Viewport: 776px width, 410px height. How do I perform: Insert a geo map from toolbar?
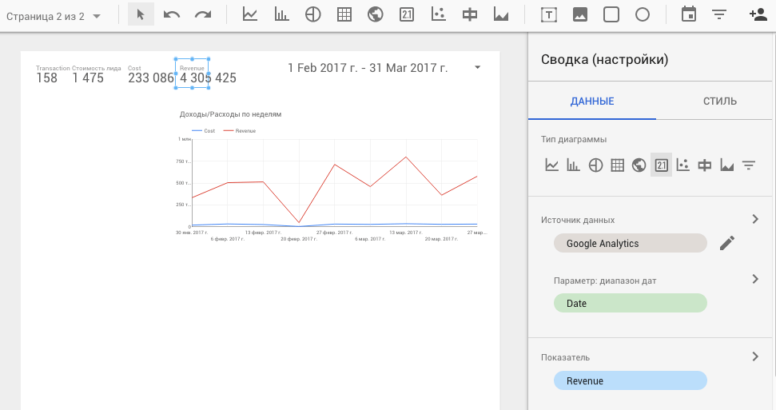(x=376, y=14)
